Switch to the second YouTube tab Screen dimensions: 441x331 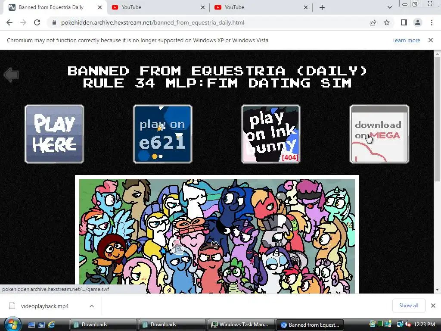coord(261,7)
